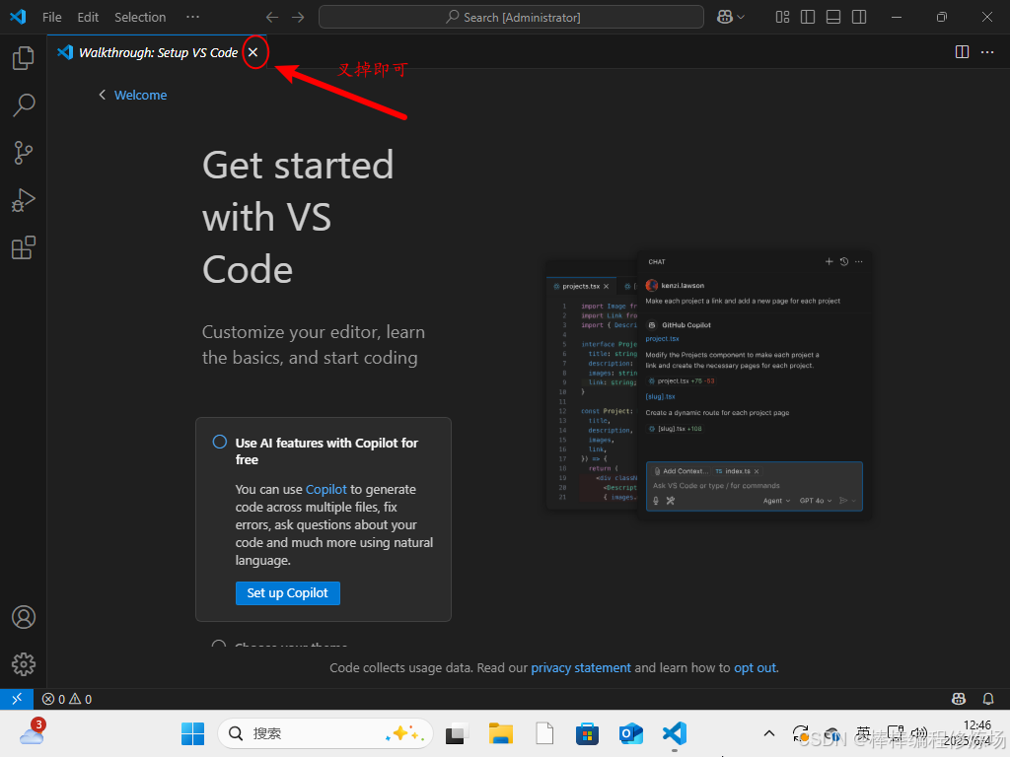
Task: Close the Walkthrough: Setup VS Code tab
Action: 253,52
